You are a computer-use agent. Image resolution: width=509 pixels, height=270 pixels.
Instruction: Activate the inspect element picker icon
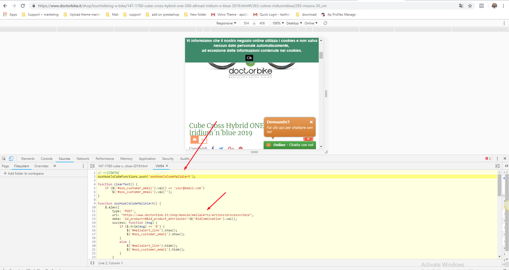coord(4,158)
